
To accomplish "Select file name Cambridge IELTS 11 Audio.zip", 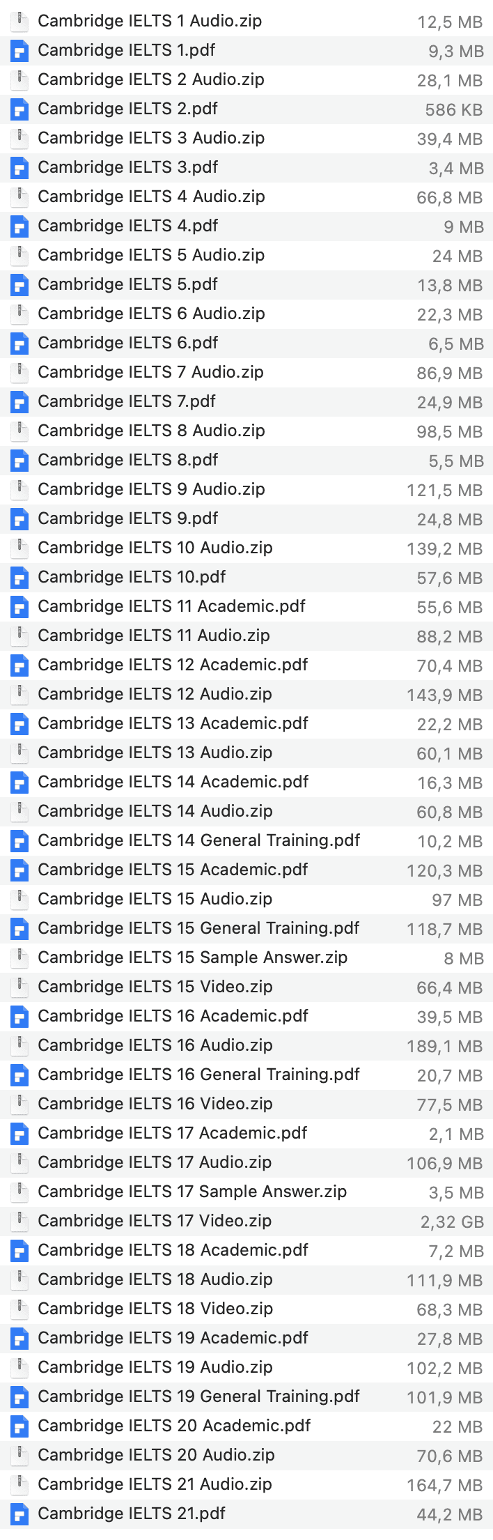I will [x=154, y=636].
